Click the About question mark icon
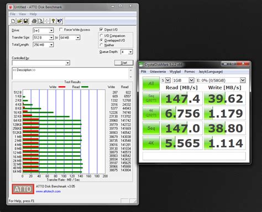Image resolution: width=262 pixels, height=212 pixels. pos(53,21)
